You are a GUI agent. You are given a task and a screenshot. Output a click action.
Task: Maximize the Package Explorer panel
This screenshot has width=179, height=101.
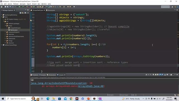pos(28,10)
